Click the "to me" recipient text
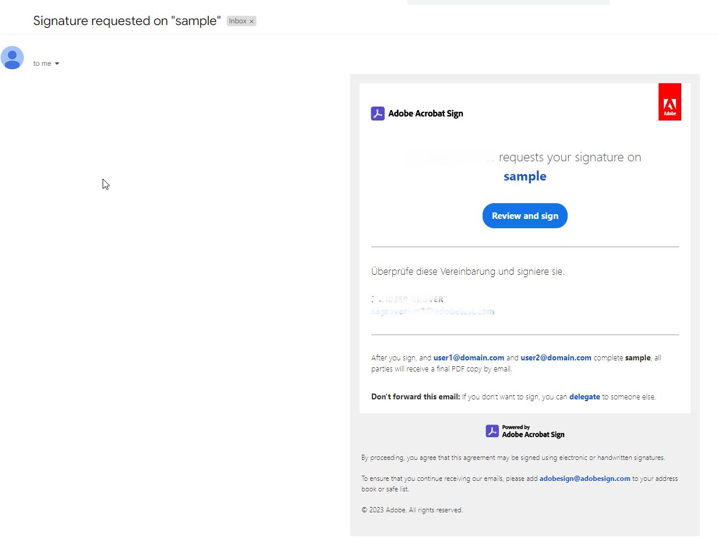The height and width of the screenshot is (549, 718). coord(42,63)
